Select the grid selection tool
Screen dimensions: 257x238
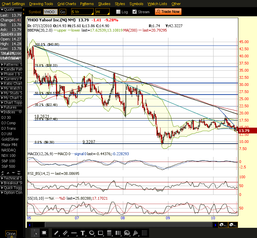[x=44, y=233]
